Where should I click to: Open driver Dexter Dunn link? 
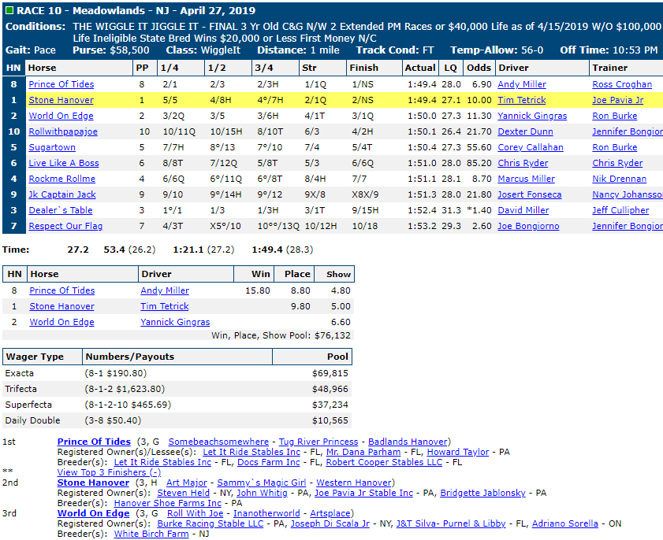[525, 131]
